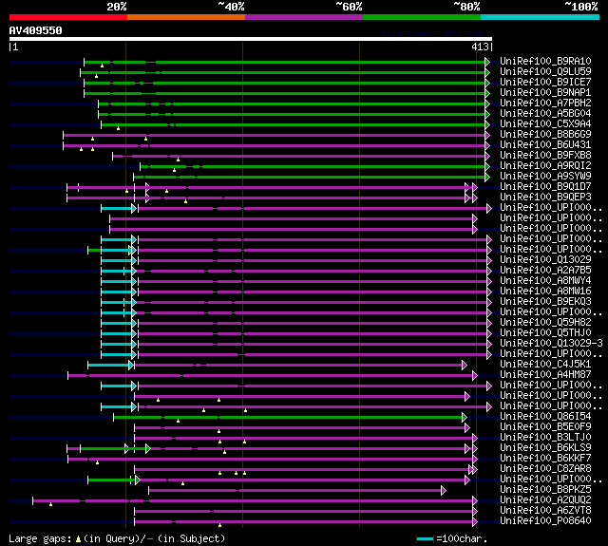Viewport: 608px width, 546px height.
Task: Open hit UniRef100_A5BG04
Action: pos(545,114)
